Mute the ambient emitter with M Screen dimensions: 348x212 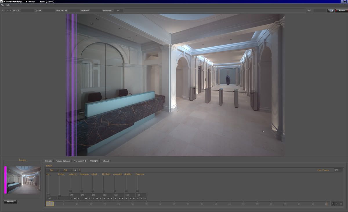click(x=75, y=198)
